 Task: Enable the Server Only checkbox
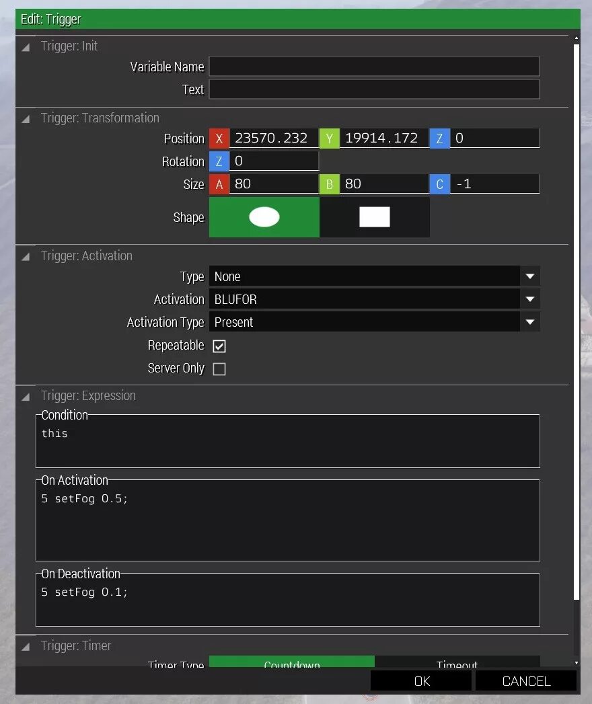click(x=219, y=369)
